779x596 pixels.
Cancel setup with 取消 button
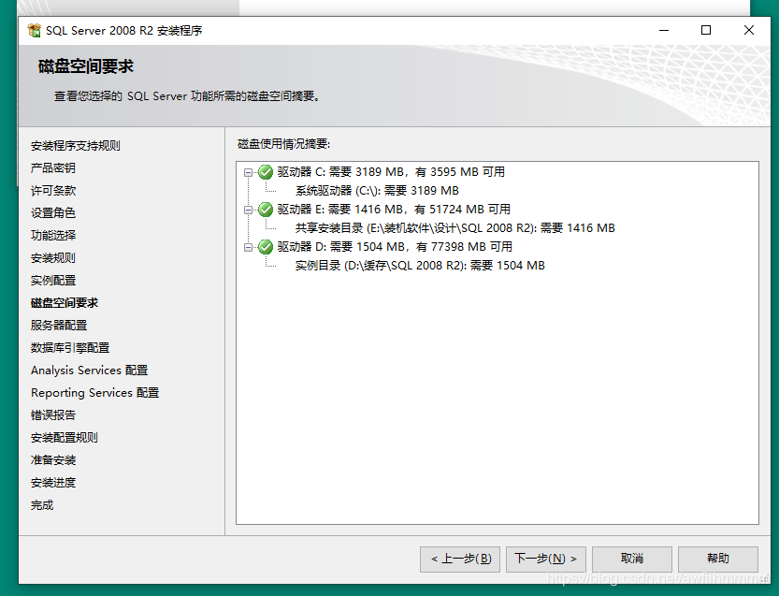click(632, 560)
